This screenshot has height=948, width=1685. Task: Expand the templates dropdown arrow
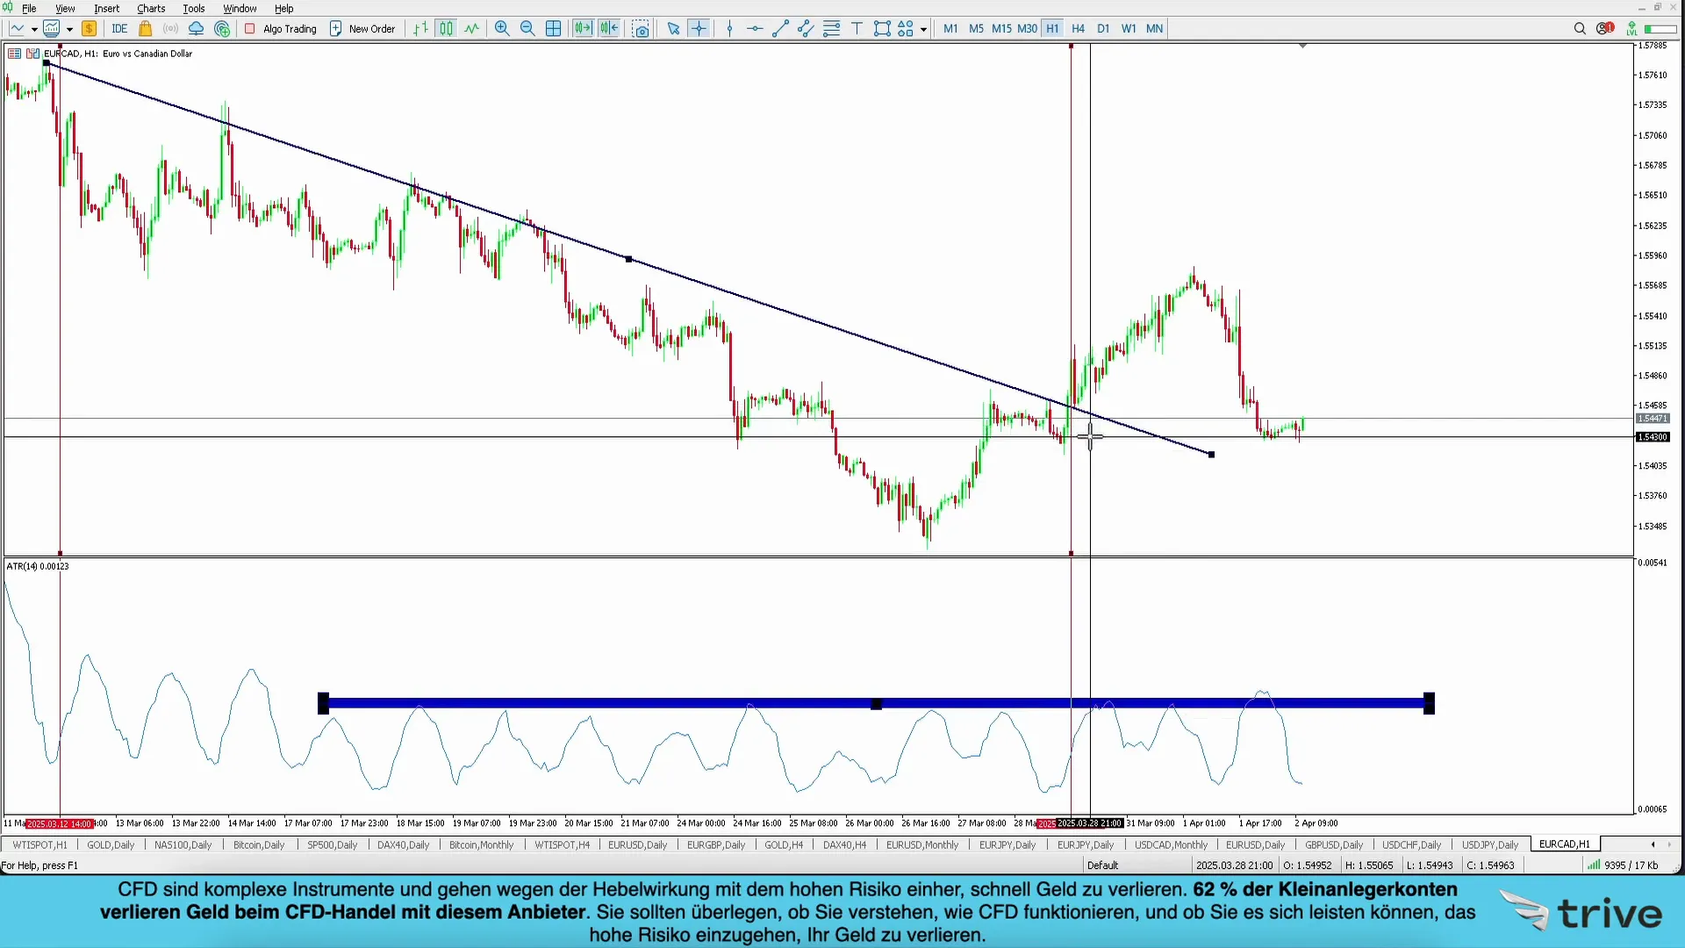69,29
